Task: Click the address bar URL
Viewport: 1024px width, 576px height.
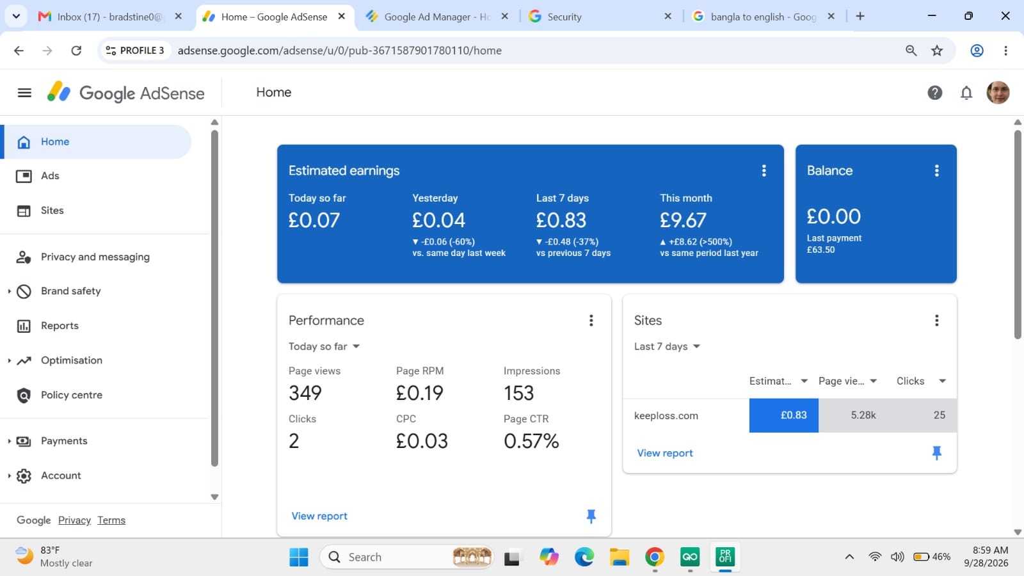Action: (339, 51)
